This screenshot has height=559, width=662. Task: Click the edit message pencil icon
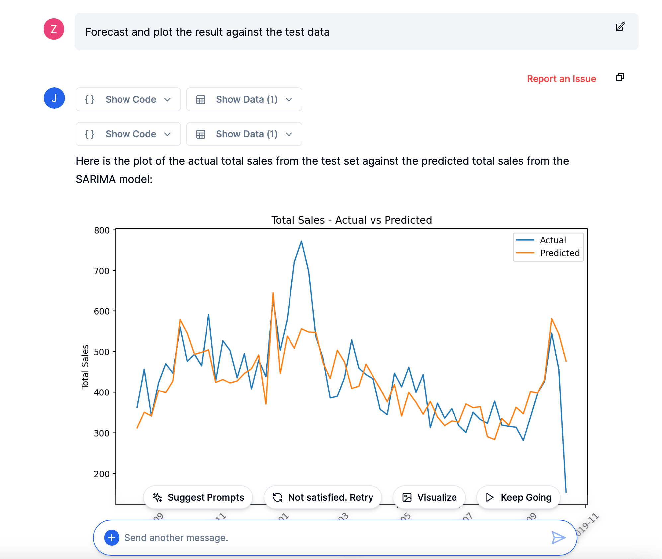click(x=620, y=27)
